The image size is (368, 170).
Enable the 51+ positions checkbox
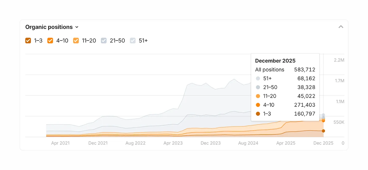[x=133, y=40]
